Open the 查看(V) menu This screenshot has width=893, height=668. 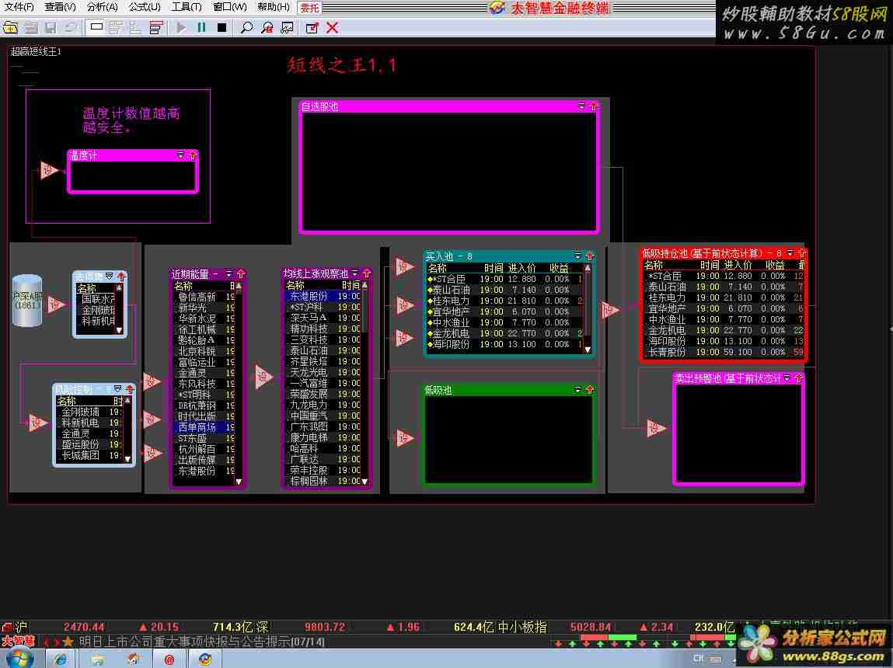click(x=61, y=7)
